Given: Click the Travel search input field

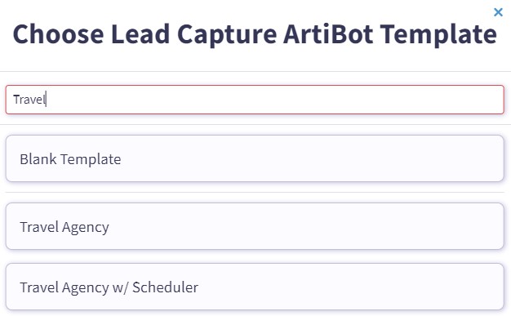Looking at the screenshot, I should coord(255,100).
